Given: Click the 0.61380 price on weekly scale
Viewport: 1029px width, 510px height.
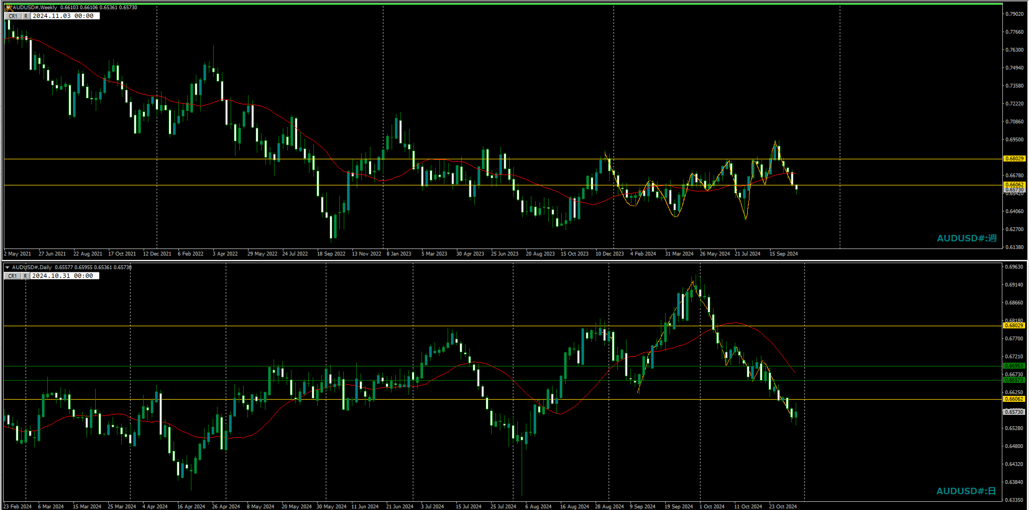Looking at the screenshot, I should pyautogui.click(x=1015, y=247).
